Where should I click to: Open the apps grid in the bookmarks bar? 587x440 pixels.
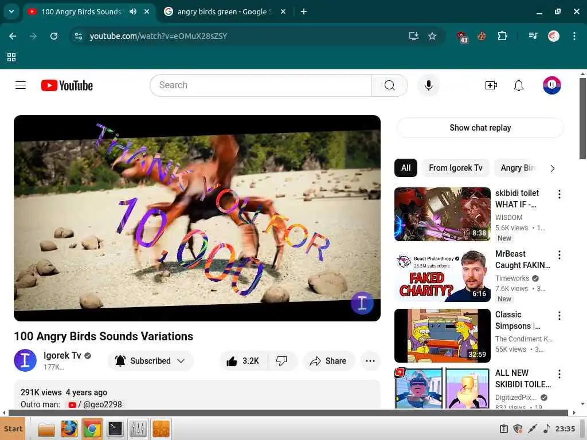click(11, 57)
